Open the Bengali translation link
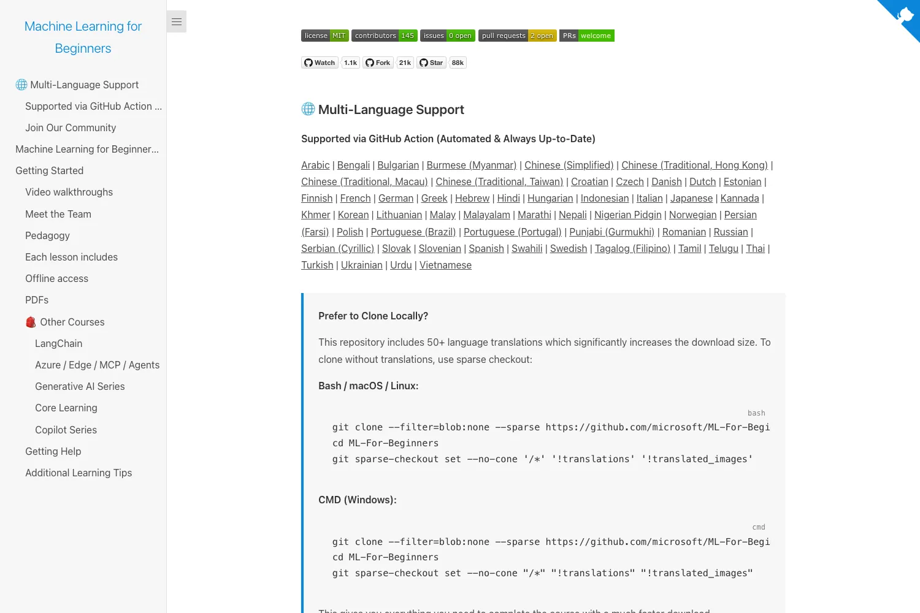This screenshot has width=920, height=613. pyautogui.click(x=353, y=165)
